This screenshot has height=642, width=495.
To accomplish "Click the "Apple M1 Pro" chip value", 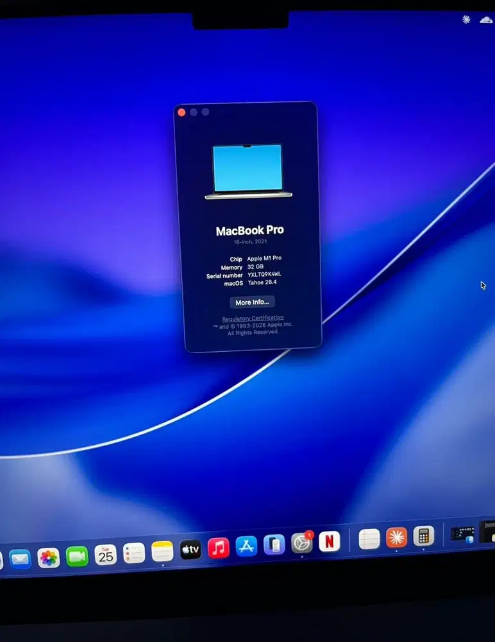I will 264,258.
